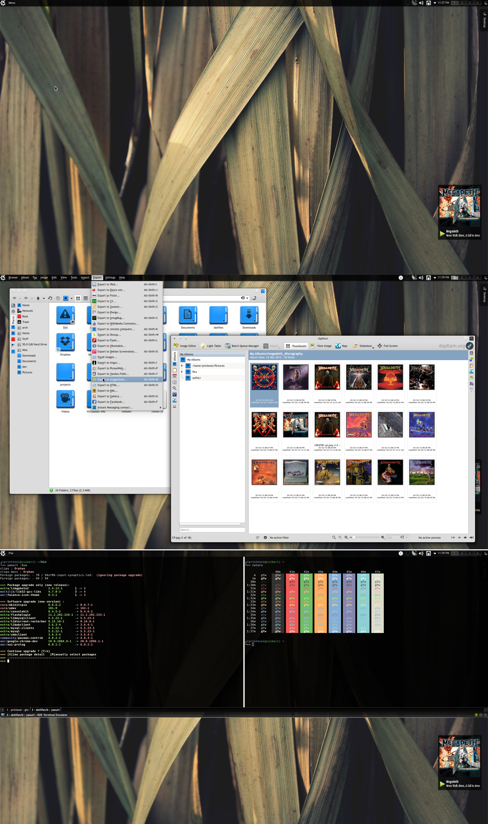Jump to the last image with the navigation arrow
Image resolution: width=488 pixels, height=824 pixels.
pos(471,537)
